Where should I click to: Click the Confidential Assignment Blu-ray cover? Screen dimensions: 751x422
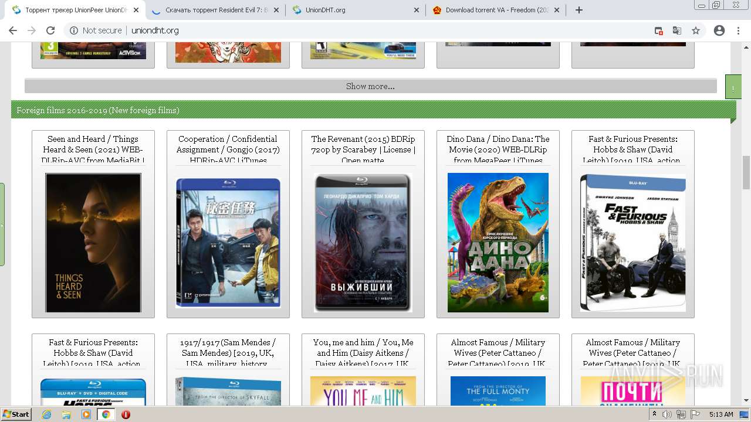[x=228, y=243]
